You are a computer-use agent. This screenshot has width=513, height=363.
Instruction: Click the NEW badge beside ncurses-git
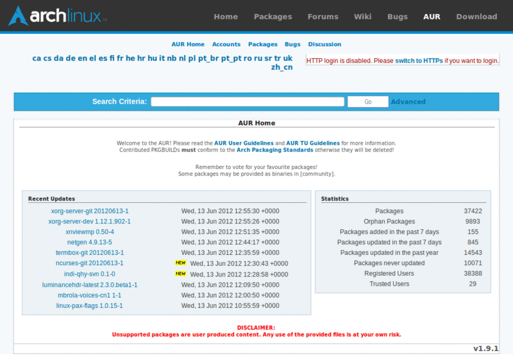point(181,262)
